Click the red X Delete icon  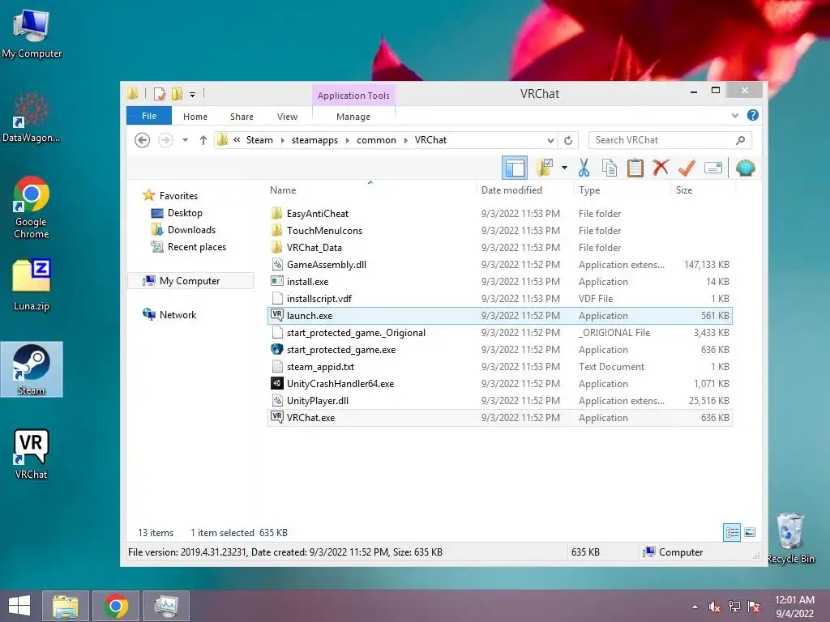point(661,168)
